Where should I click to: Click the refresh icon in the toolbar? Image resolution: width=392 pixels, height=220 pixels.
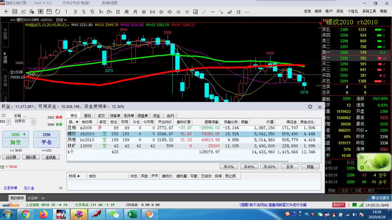(x=58, y=12)
